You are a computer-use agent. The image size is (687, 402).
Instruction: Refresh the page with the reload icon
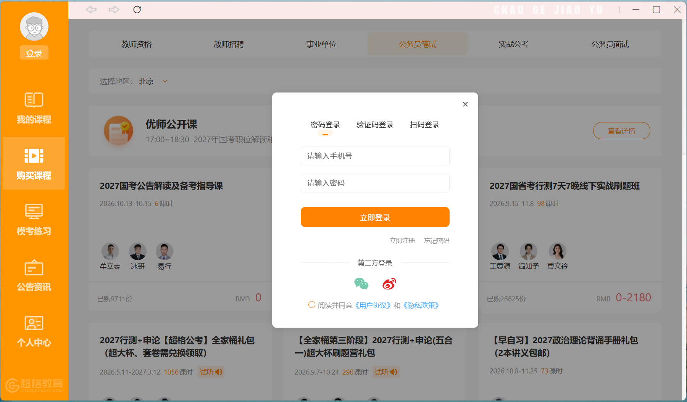[137, 10]
